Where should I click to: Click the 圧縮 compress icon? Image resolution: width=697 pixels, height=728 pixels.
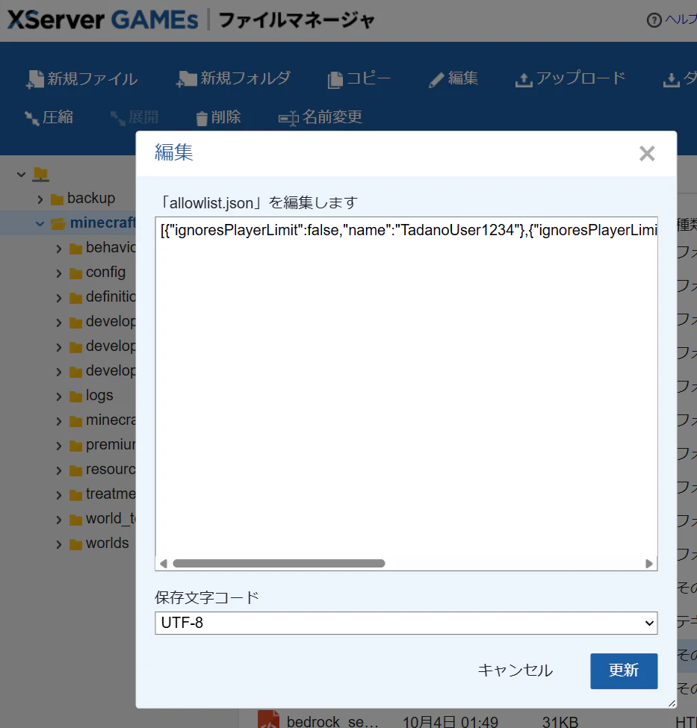point(32,118)
